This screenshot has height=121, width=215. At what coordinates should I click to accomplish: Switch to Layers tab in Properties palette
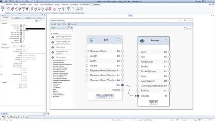pos(39,18)
